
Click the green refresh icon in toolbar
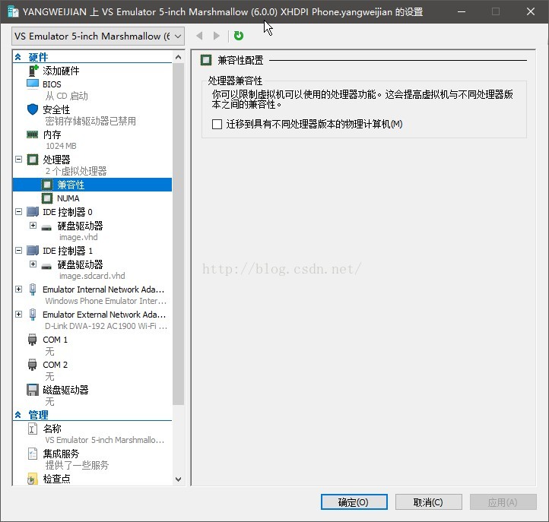coord(239,36)
